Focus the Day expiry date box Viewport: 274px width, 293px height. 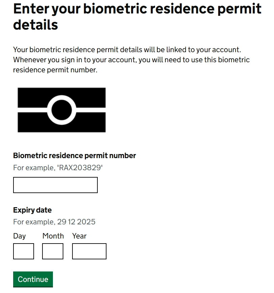(x=24, y=251)
